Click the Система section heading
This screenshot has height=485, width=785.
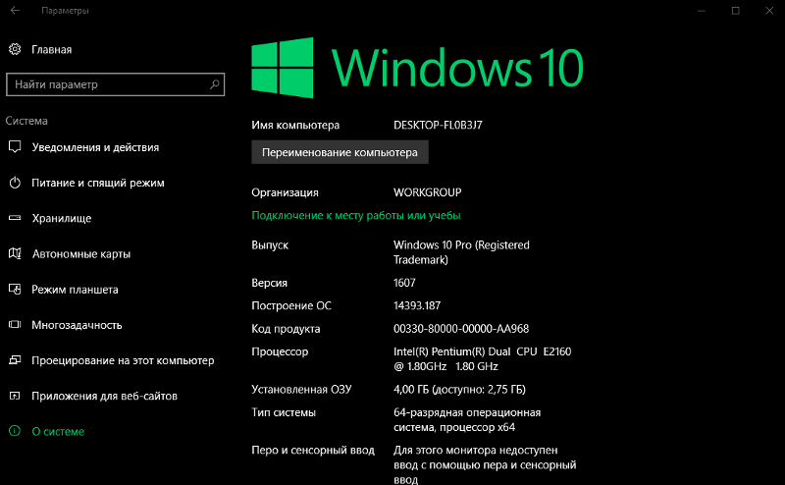click(x=26, y=121)
